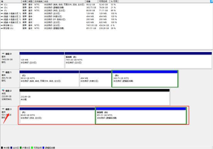This screenshot has width=213, height=149.
Task: Click the 磁盘 0 disk icon in the lower pane
Action: 3,54
